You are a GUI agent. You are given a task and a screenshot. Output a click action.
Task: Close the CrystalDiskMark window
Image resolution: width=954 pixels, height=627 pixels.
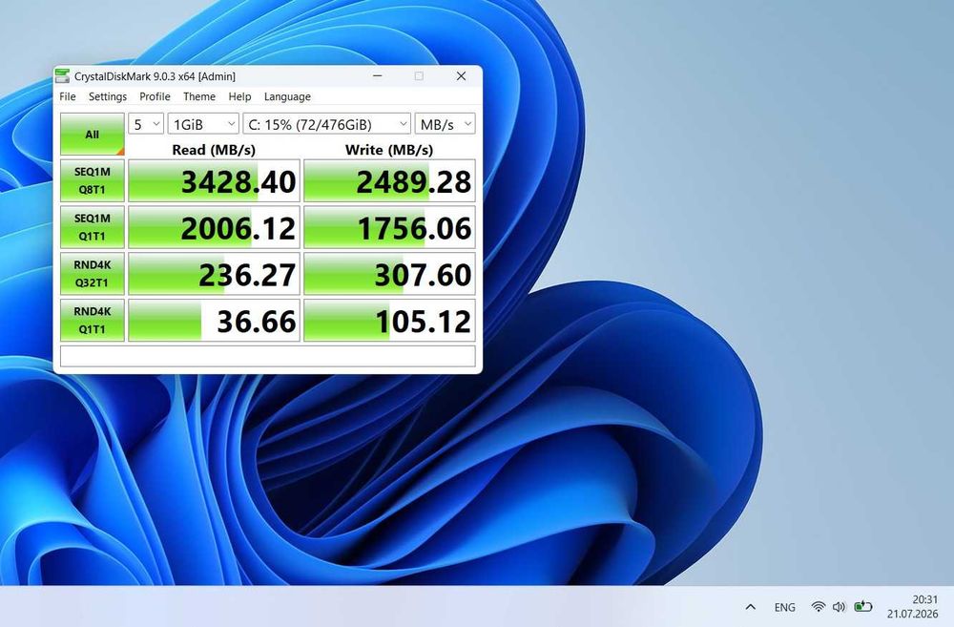(x=461, y=76)
